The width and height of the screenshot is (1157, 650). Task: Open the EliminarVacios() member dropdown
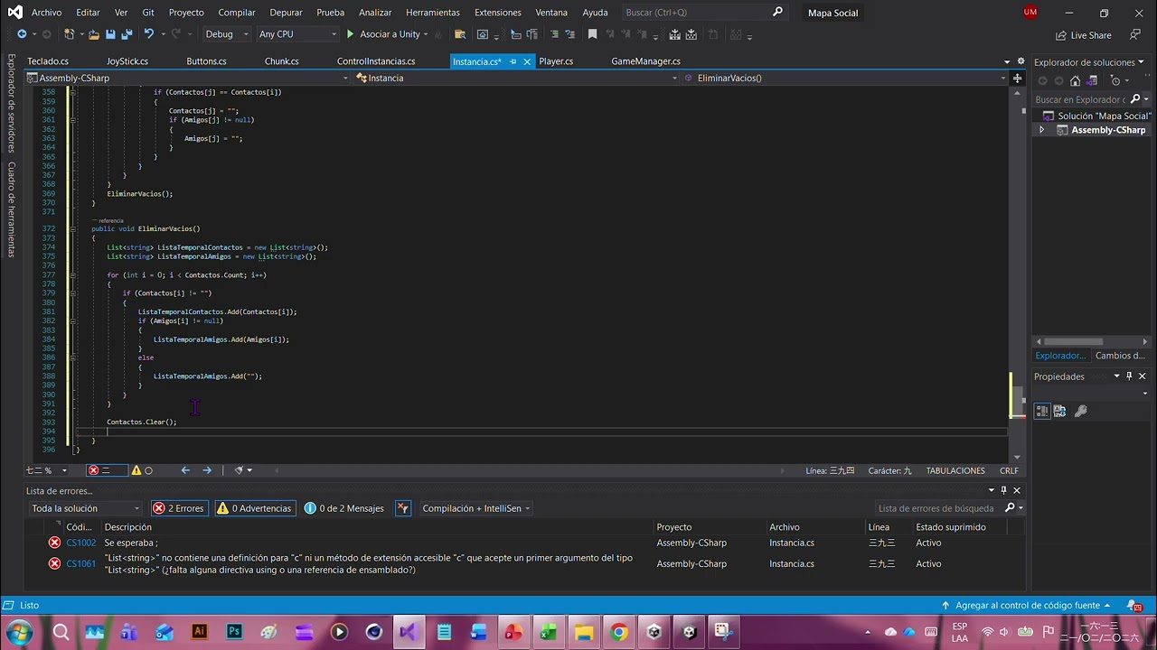point(845,78)
